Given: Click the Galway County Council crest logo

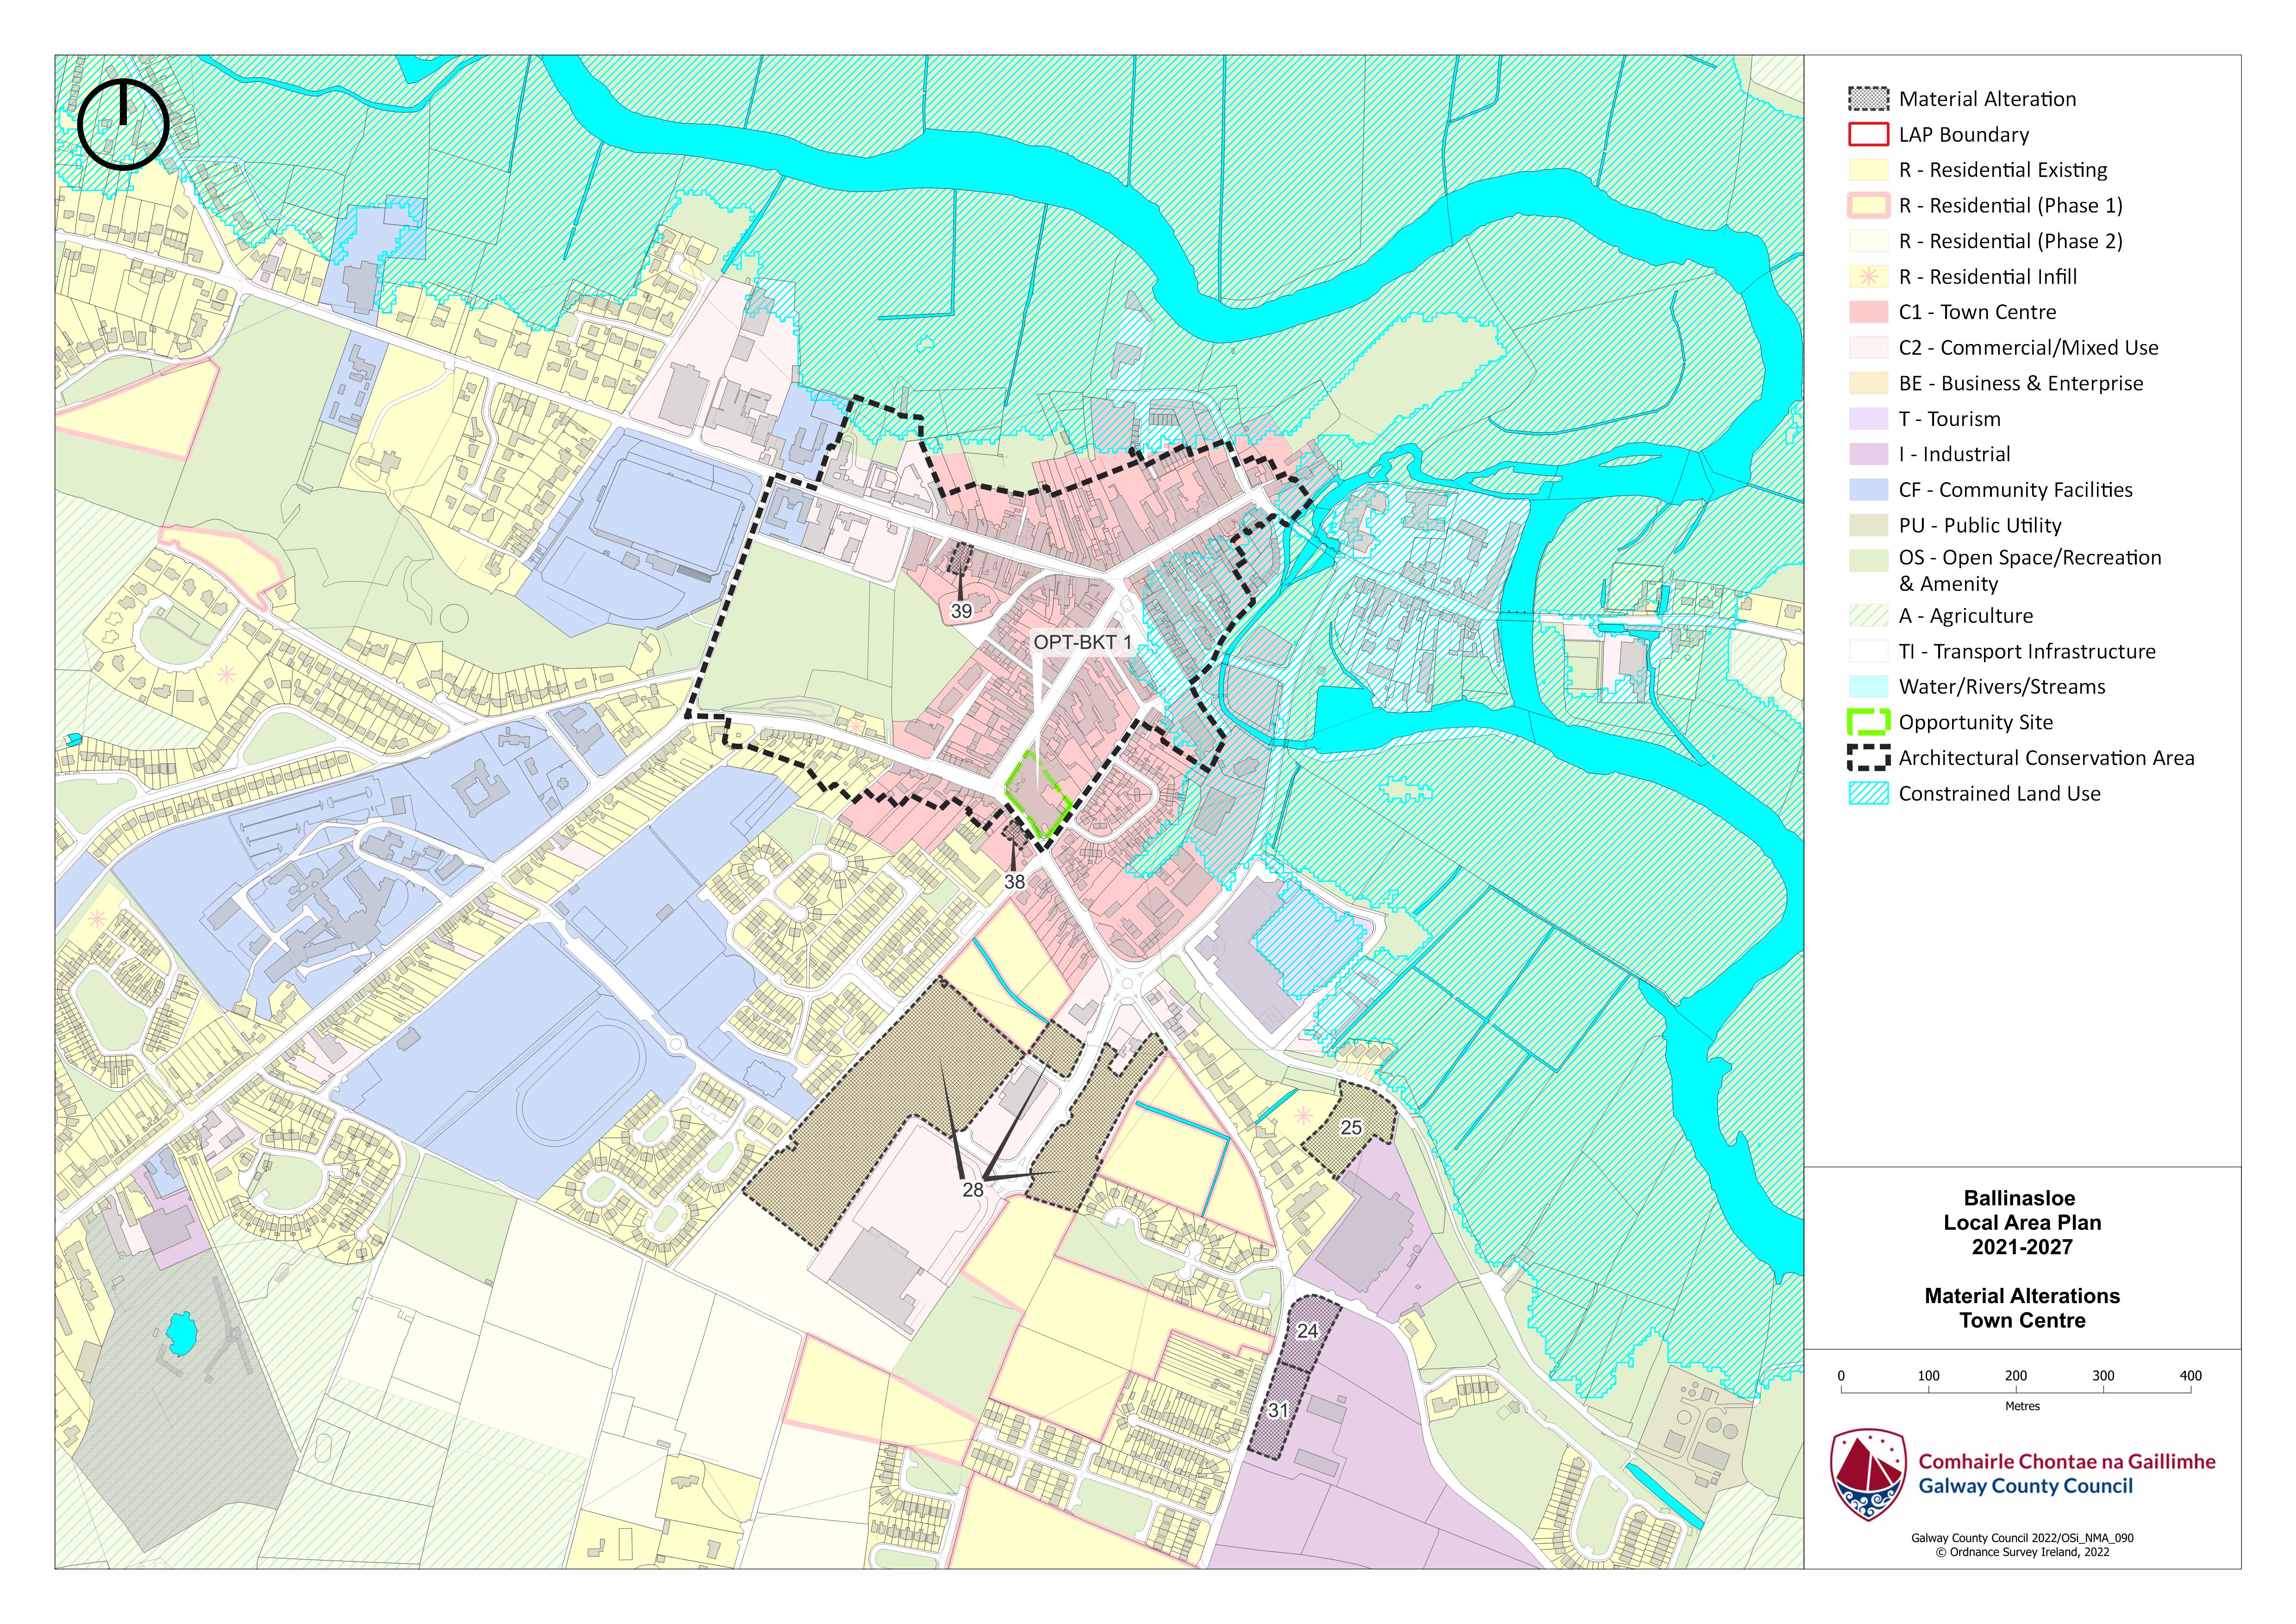Looking at the screenshot, I should [1867, 1474].
